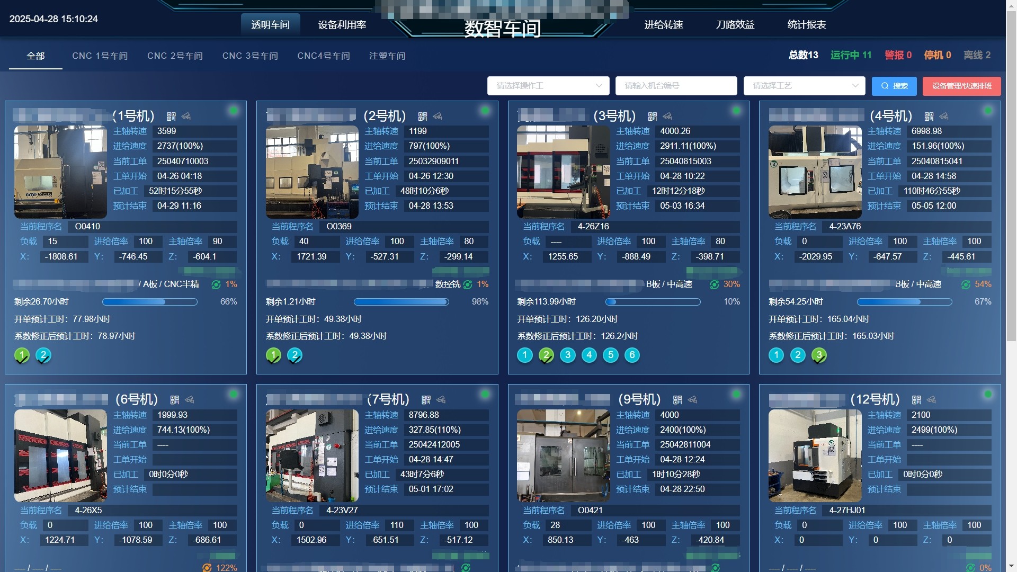
Task: Select step 2 circle on 1号机 card
Action: (x=43, y=355)
